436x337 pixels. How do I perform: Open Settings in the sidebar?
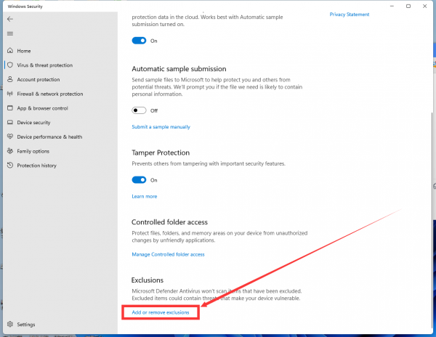(x=26, y=325)
